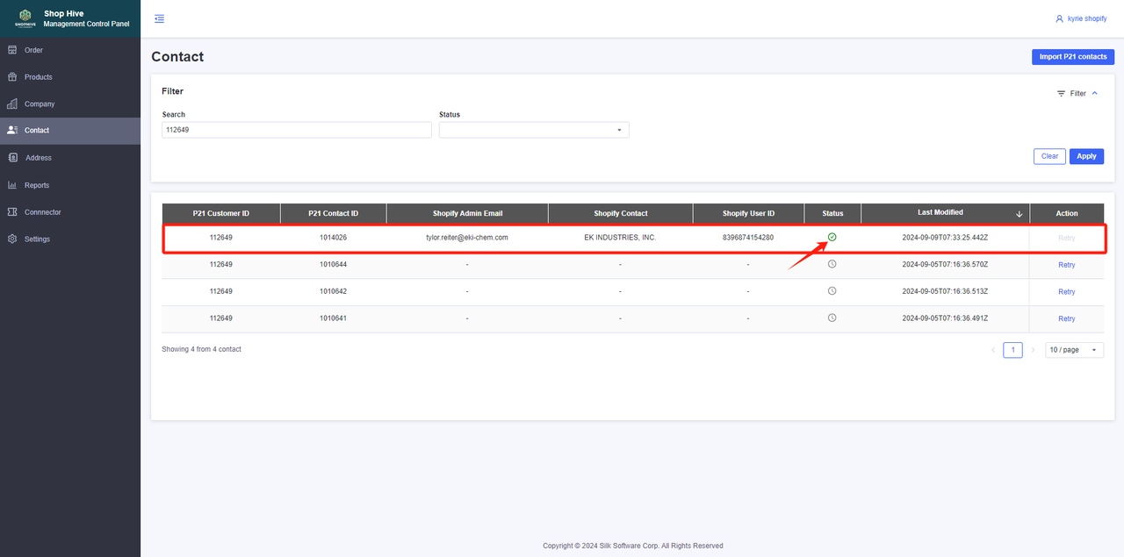Open the Status dropdown
Viewport: 1124px width, 557px height.
pos(534,130)
